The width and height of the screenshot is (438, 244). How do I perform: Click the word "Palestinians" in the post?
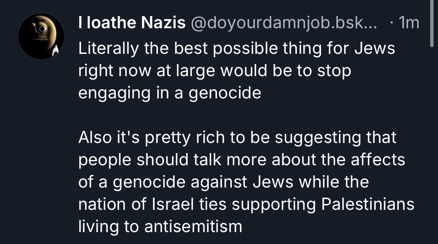click(x=367, y=205)
